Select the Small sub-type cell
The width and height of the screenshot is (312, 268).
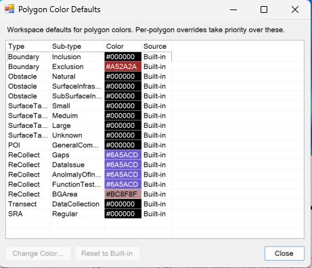[77, 106]
